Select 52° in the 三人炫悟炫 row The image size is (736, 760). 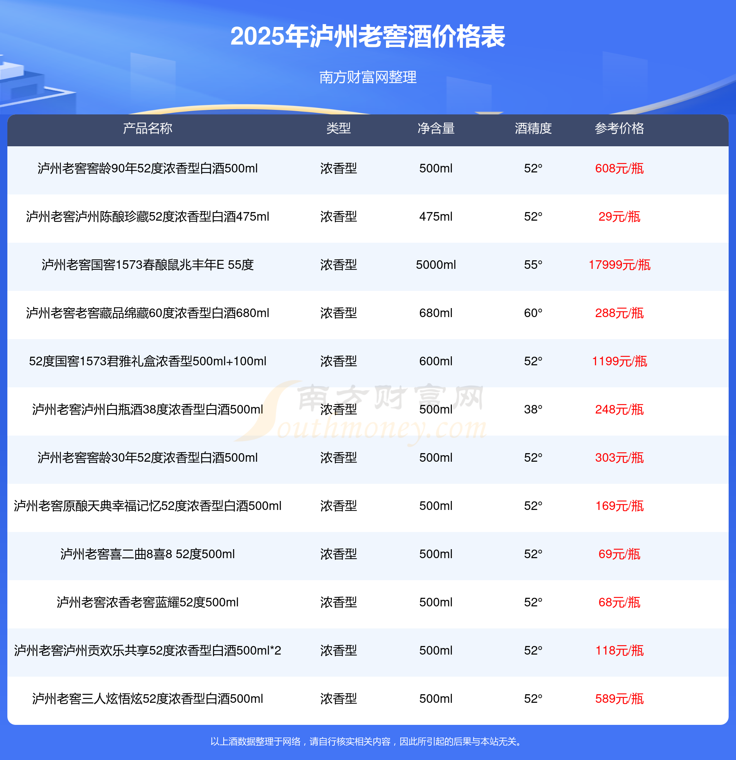coord(533,699)
